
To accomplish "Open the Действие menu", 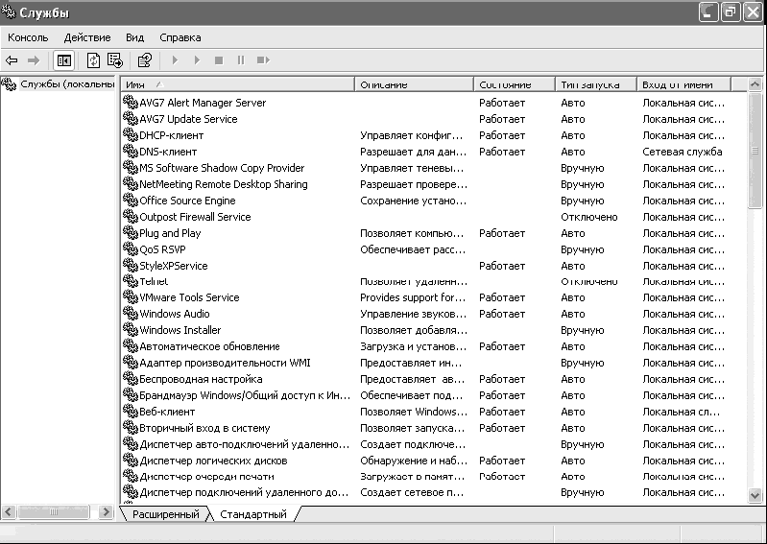I will (x=87, y=37).
